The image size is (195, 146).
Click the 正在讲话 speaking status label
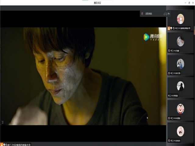[149, 14]
